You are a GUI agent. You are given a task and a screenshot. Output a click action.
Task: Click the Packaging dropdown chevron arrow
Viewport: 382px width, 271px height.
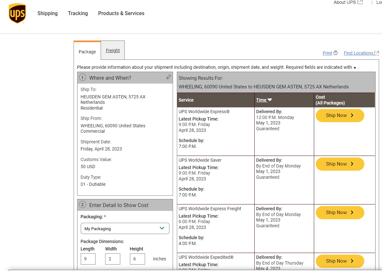click(162, 228)
